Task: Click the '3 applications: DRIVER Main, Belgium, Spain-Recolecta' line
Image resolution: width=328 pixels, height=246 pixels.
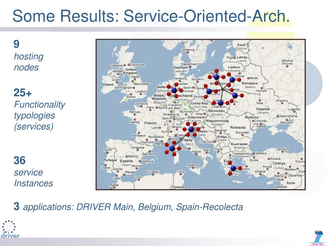Action: click(128, 207)
